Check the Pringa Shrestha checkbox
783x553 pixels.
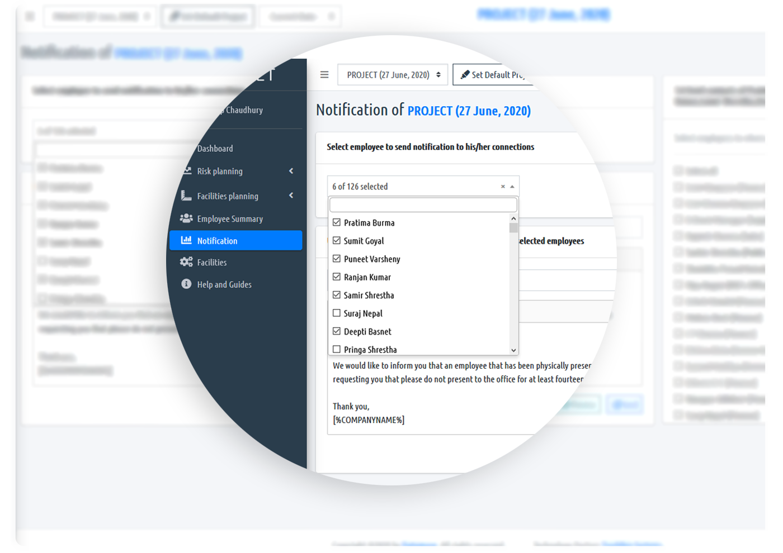point(337,349)
